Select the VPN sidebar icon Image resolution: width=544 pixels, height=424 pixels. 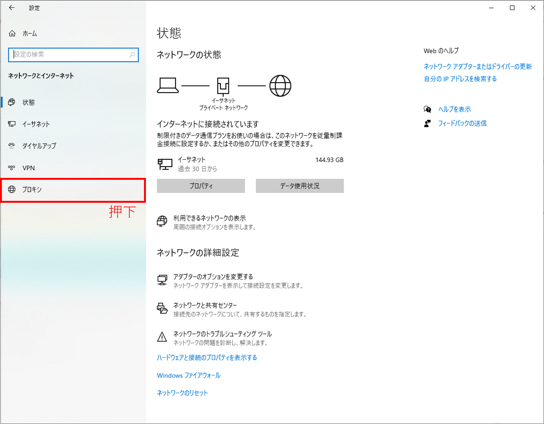12,168
